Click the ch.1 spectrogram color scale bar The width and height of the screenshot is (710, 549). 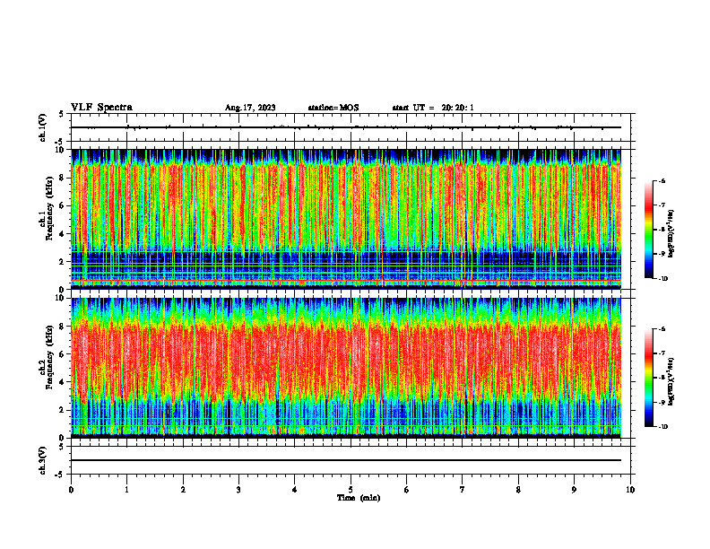[648, 230]
